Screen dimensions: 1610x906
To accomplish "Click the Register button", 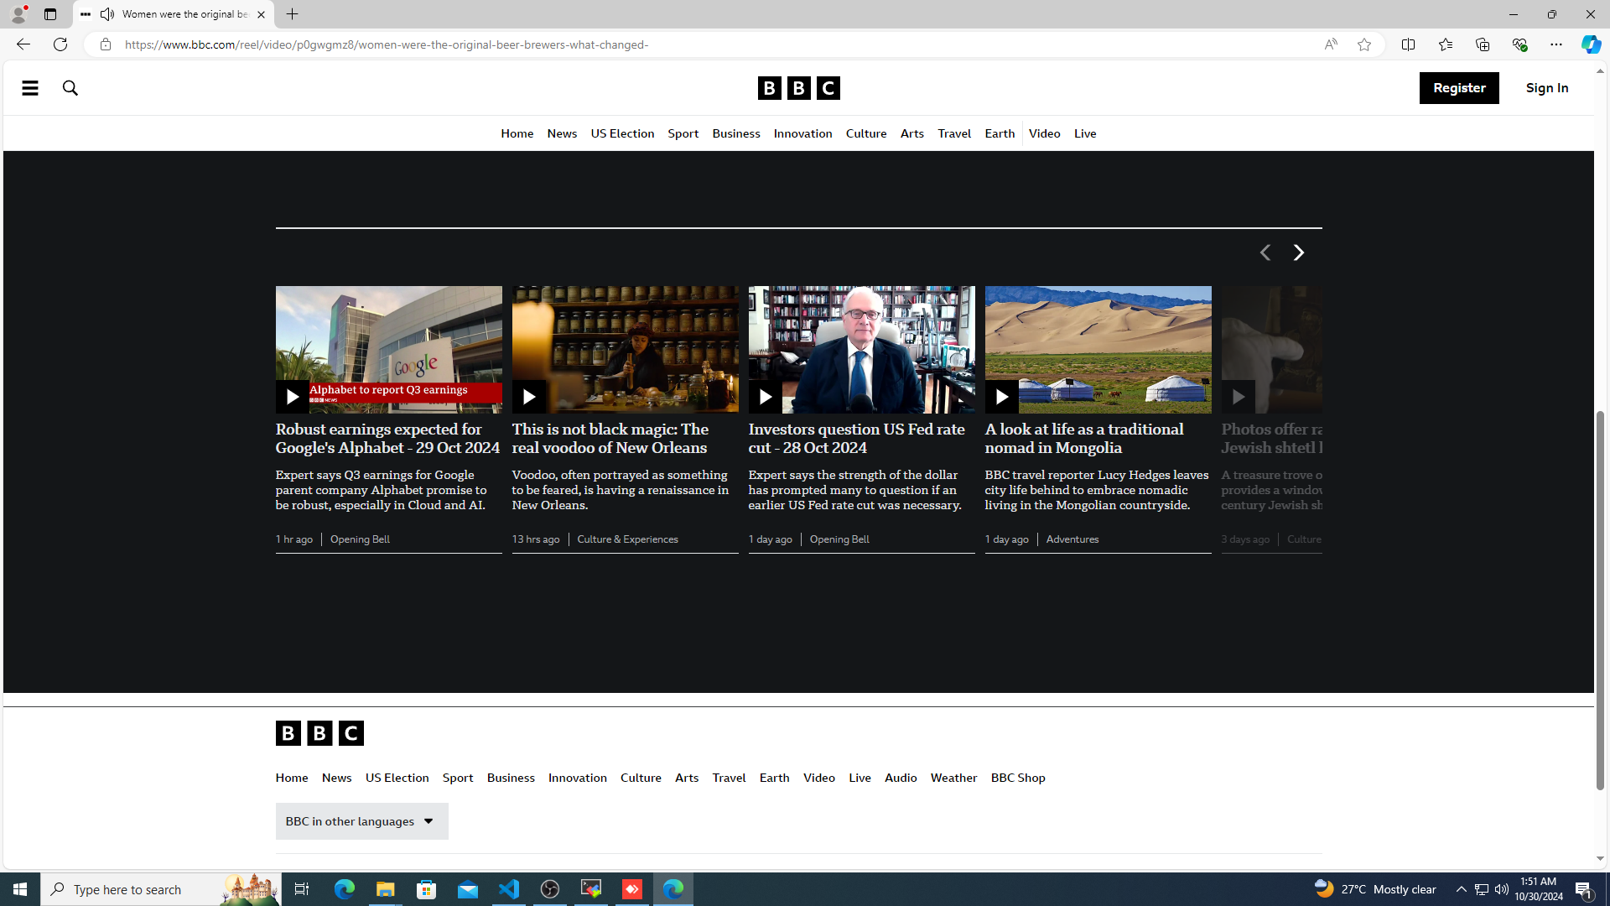I will point(1459,88).
